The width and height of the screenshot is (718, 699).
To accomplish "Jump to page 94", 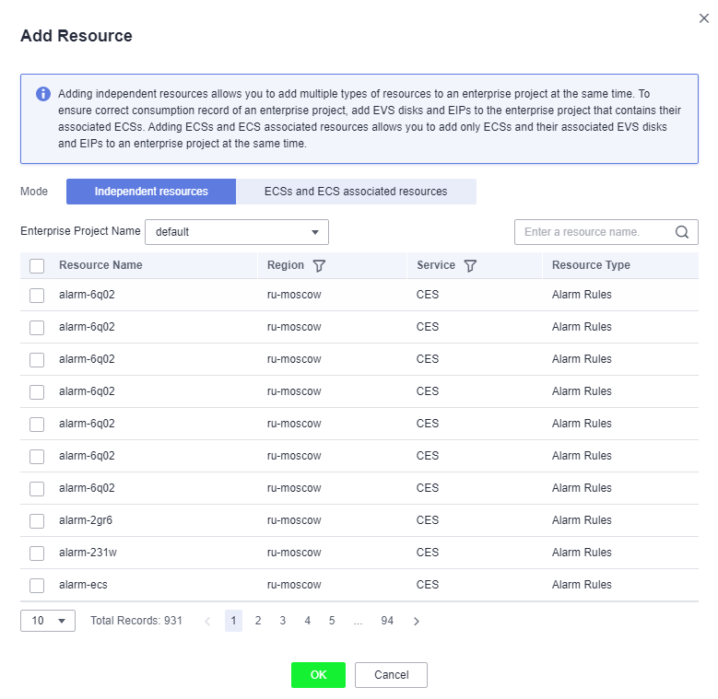I will pyautogui.click(x=387, y=621).
